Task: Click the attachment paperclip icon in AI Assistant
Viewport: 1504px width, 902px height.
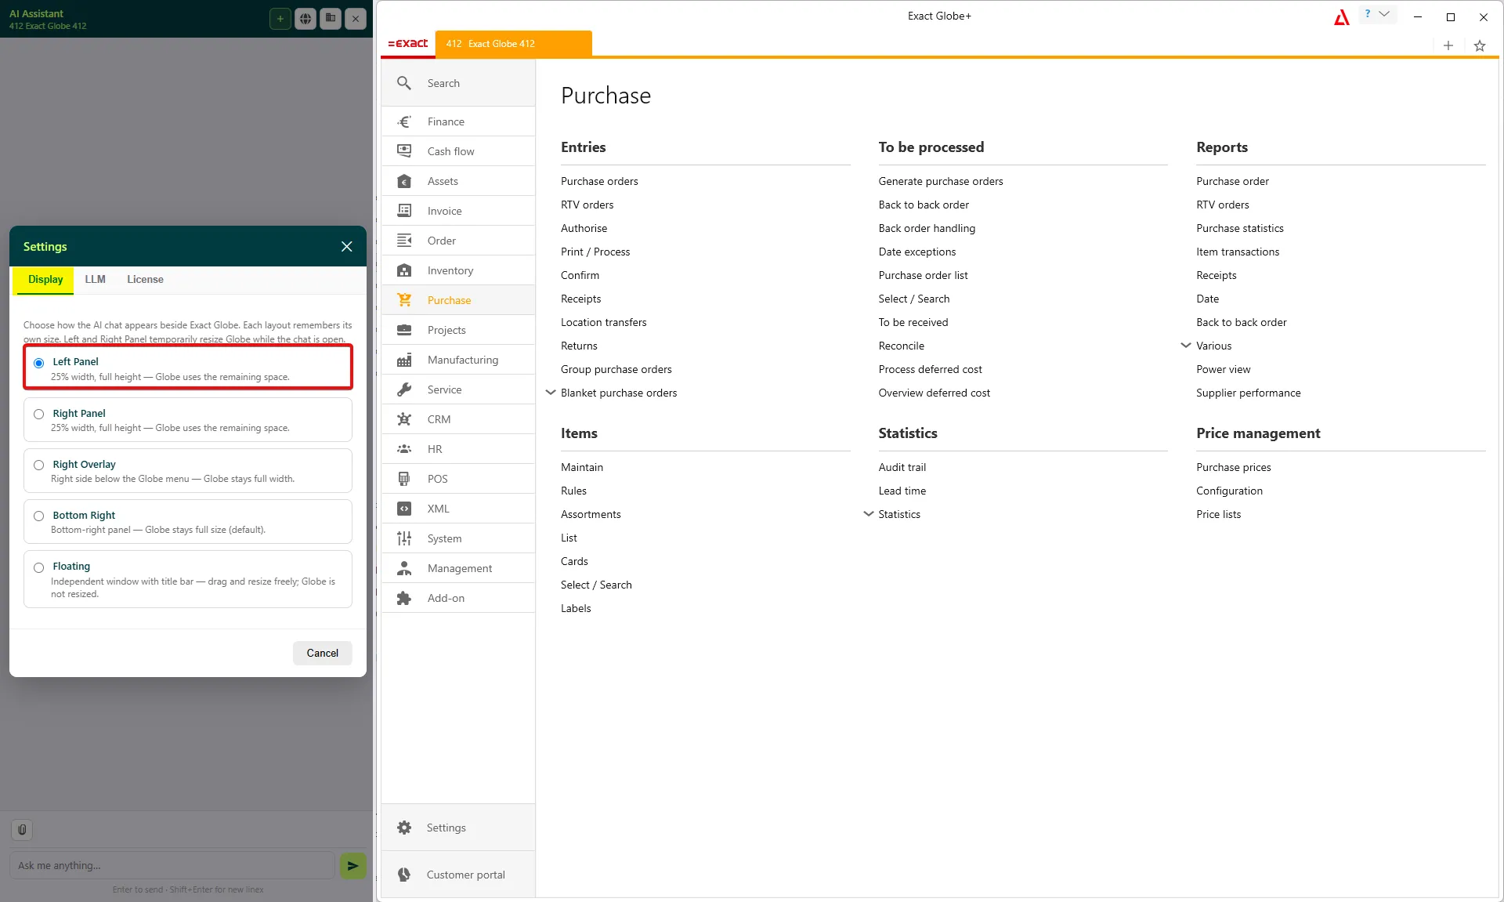Action: [22, 829]
